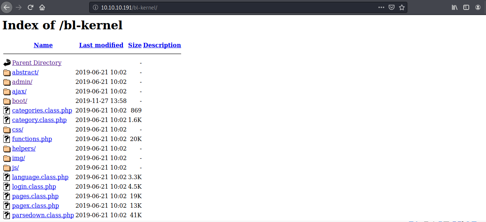This screenshot has width=486, height=222.
Task: Open the Parent Directory link
Action: [x=37, y=63]
